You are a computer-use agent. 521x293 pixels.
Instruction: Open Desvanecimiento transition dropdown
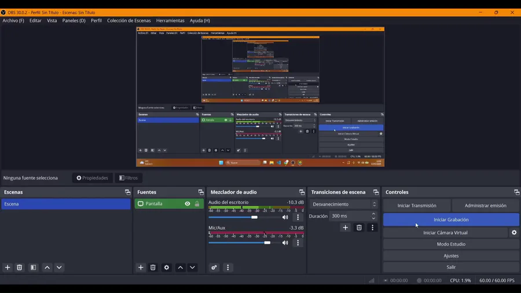(344, 204)
